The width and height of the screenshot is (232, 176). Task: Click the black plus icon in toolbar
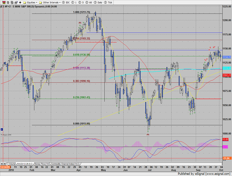point(20,2)
